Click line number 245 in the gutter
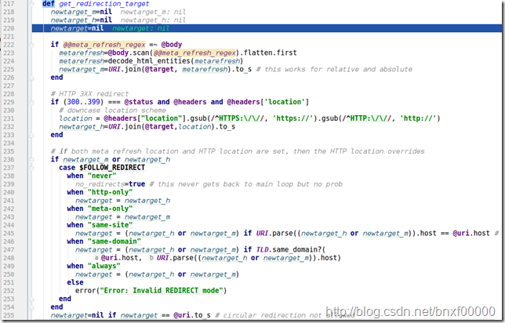Image resolution: width=505 pixels, height=323 pixels. point(9,234)
